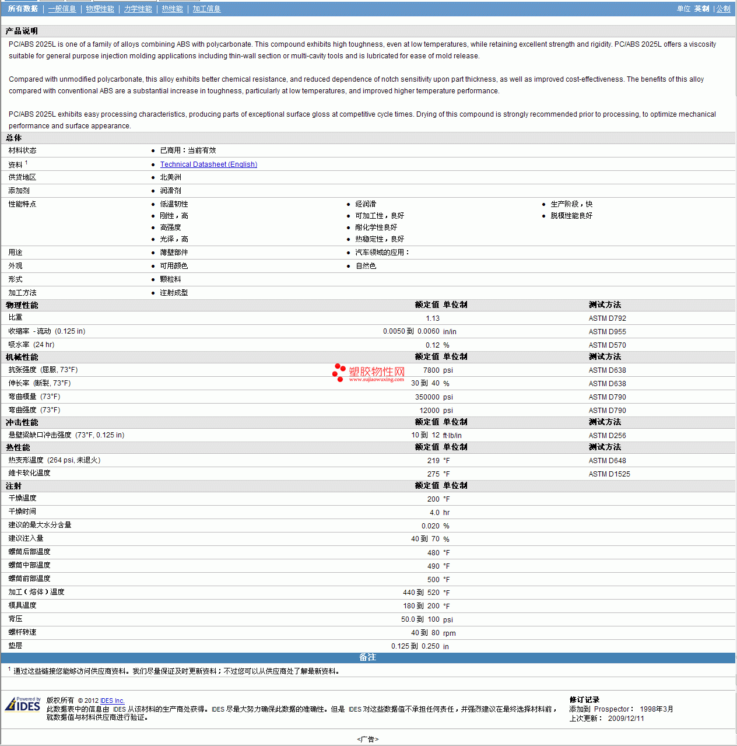Click the 润滑剂 additive item
Viewport: 737px width, 746px height.
point(170,191)
